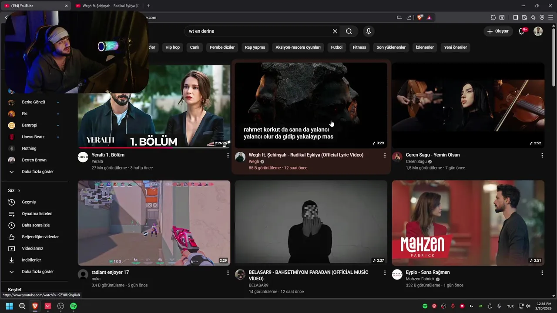The width and height of the screenshot is (557, 313).
Task: Click the share page icon in address bar
Action: [x=409, y=17]
